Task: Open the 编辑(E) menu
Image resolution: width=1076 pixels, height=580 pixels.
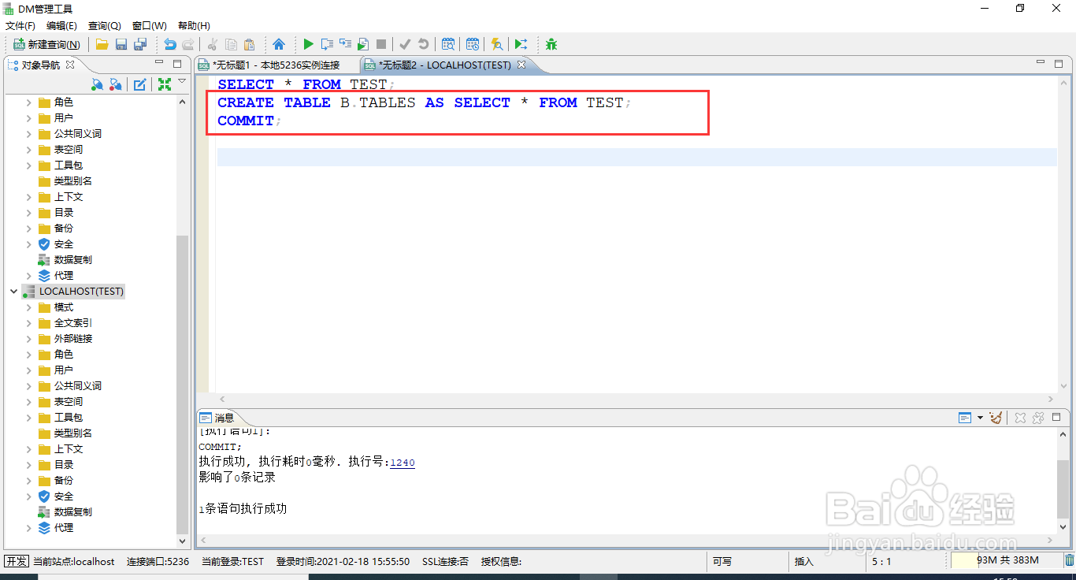Action: click(x=61, y=26)
